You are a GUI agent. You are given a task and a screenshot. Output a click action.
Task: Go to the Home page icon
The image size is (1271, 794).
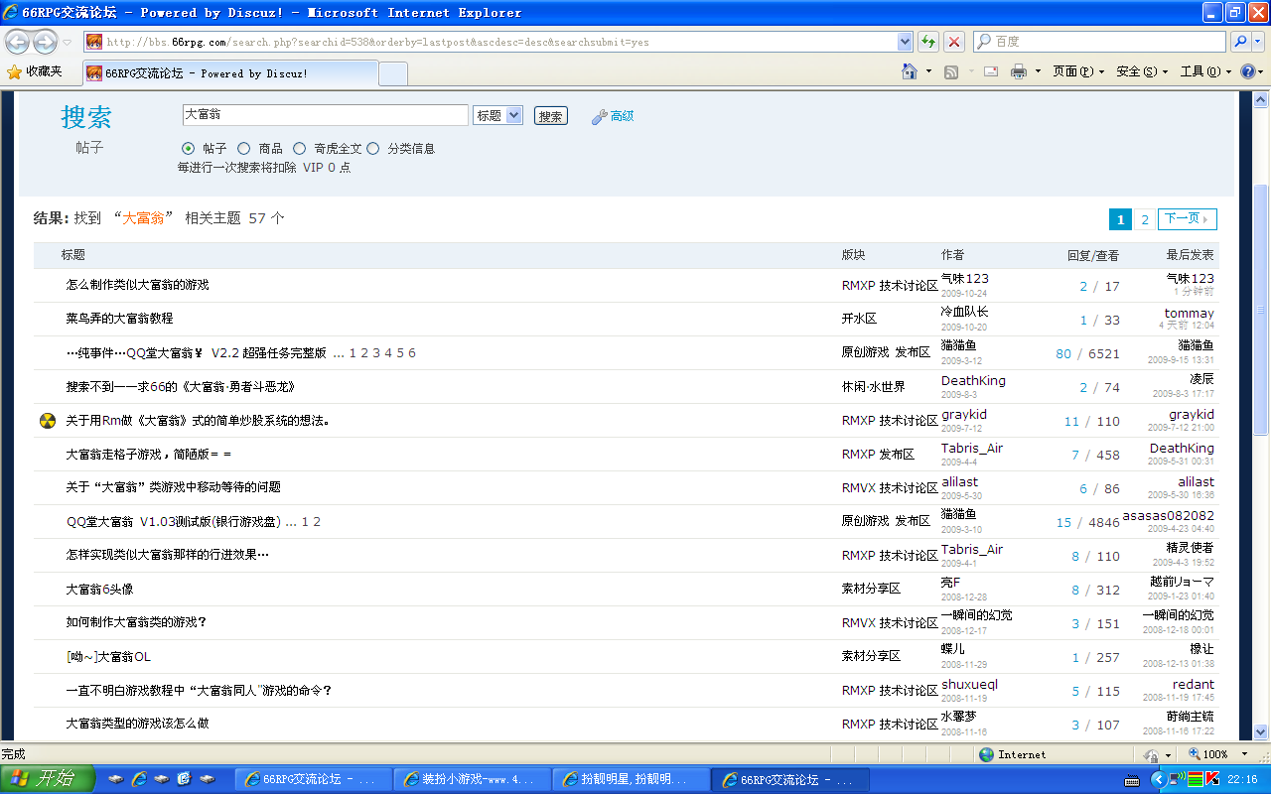[x=910, y=71]
